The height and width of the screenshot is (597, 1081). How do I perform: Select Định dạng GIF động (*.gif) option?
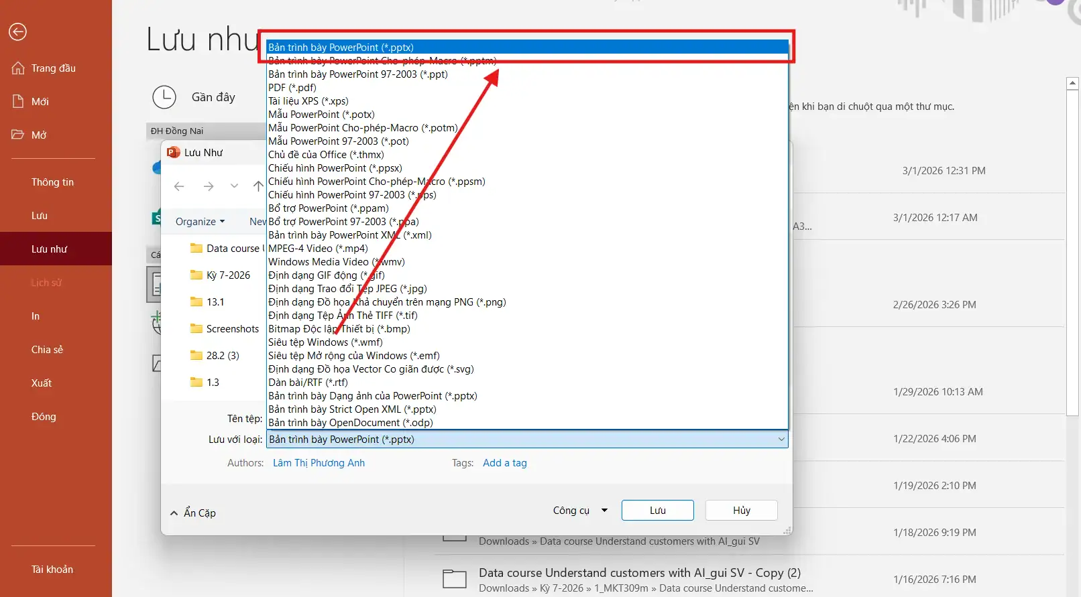click(x=326, y=275)
